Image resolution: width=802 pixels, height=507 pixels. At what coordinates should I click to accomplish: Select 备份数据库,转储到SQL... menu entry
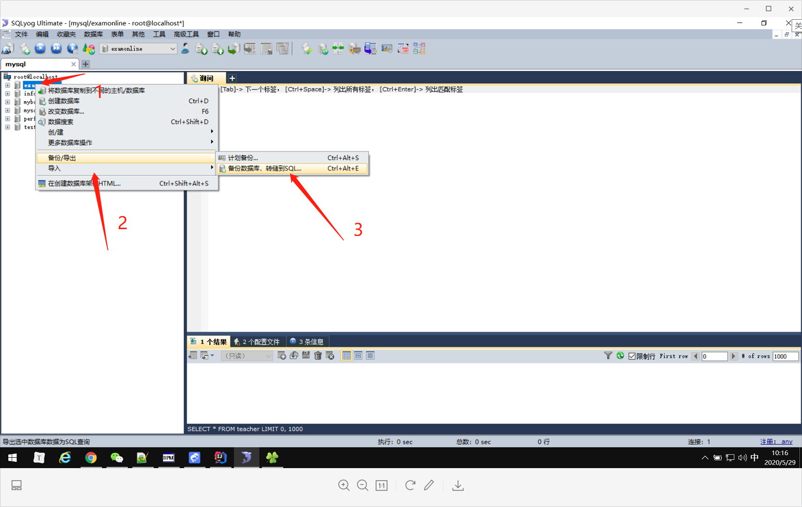(292, 168)
